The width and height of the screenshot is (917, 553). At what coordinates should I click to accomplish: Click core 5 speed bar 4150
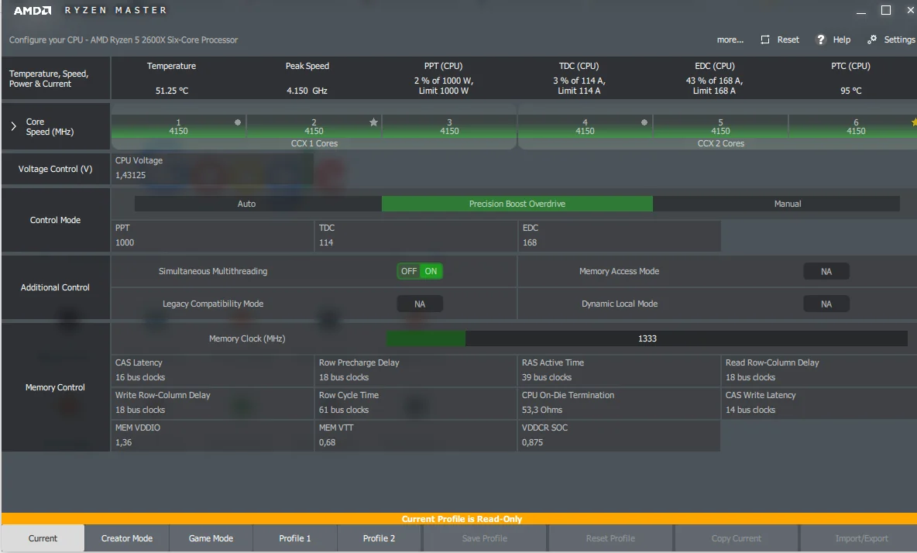(720, 127)
